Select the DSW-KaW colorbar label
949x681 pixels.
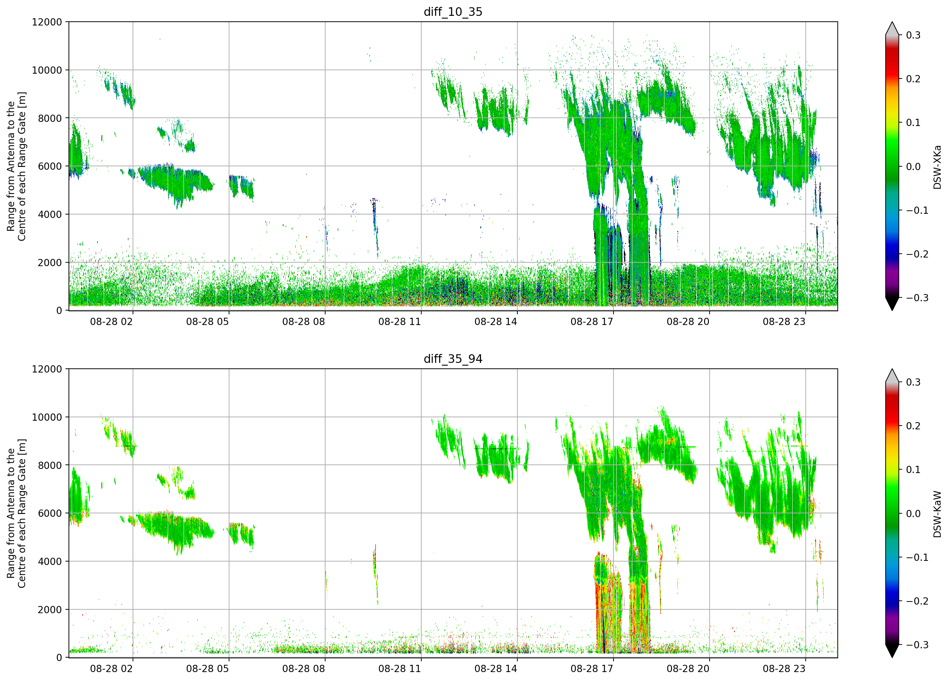937,514
